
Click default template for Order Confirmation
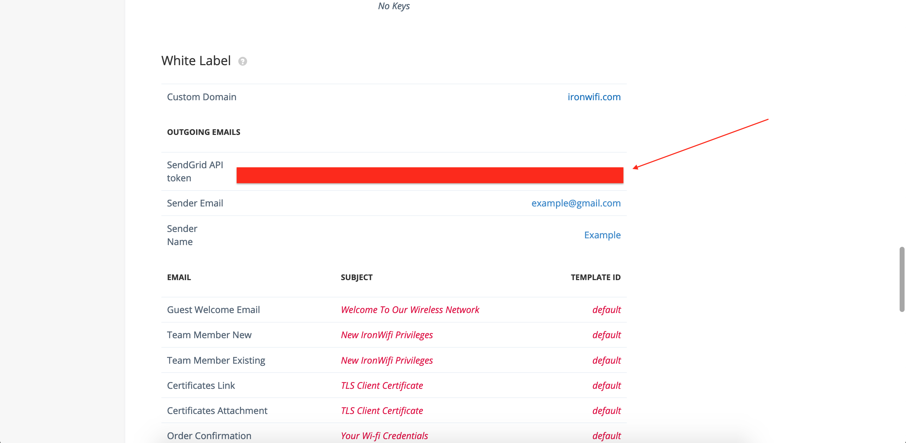pyautogui.click(x=606, y=436)
